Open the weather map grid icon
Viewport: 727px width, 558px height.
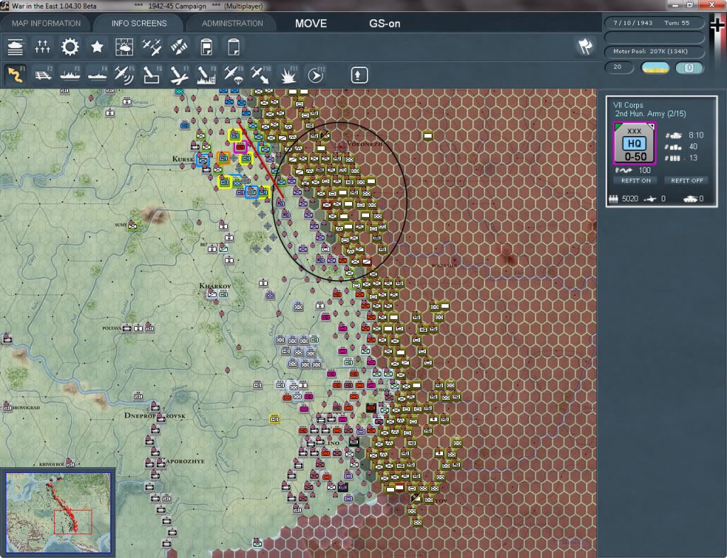pyautogui.click(x=124, y=47)
